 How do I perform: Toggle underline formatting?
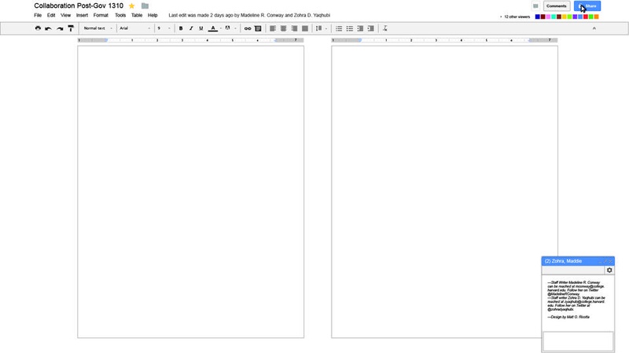coord(201,28)
